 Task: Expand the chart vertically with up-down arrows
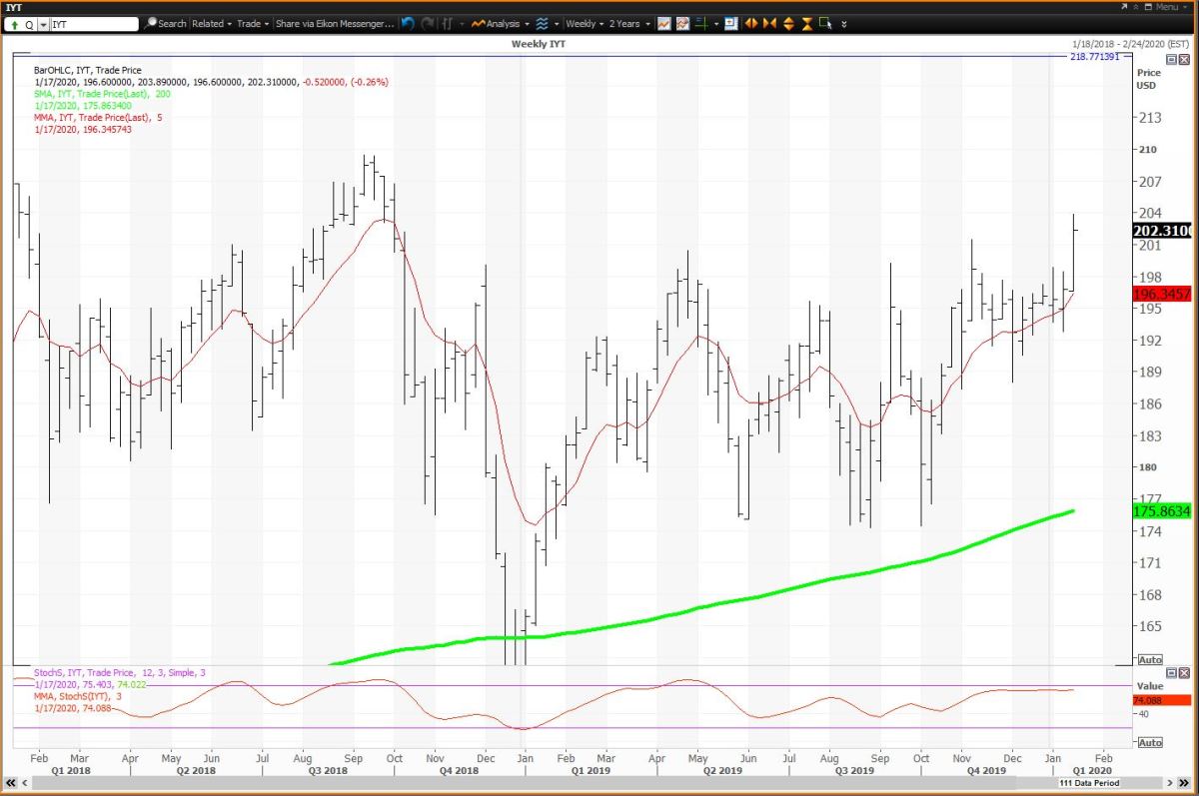pyautogui.click(x=788, y=23)
